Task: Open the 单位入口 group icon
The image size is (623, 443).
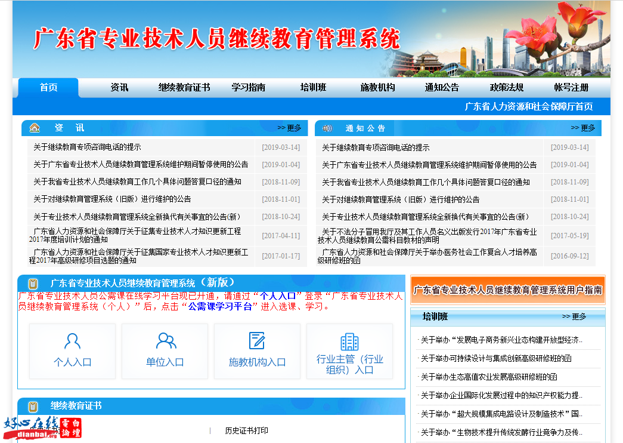Action: tap(166, 341)
